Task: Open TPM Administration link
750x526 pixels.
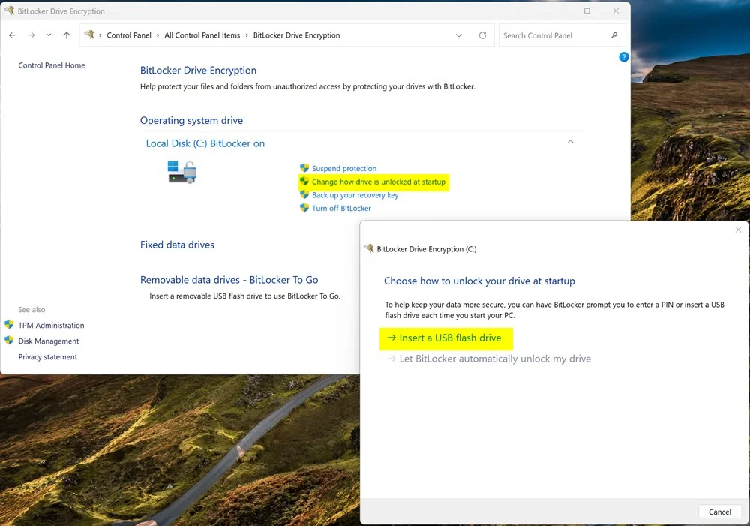Action: click(x=51, y=326)
